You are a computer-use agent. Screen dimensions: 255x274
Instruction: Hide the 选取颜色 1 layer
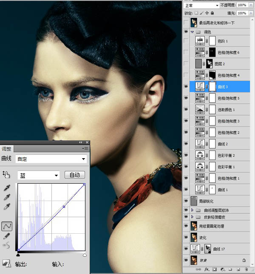186,109
